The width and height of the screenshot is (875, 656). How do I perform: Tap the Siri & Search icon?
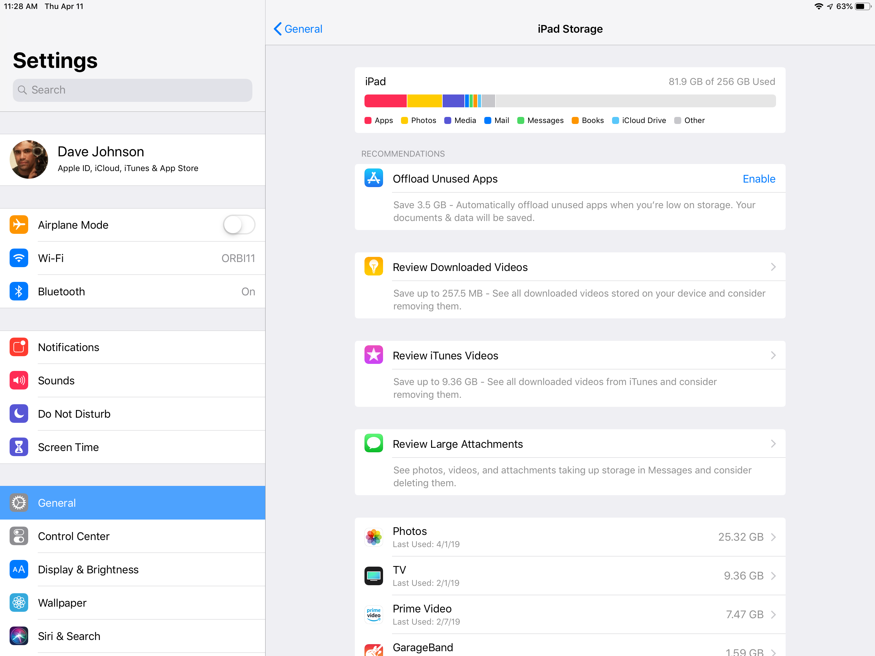click(19, 636)
